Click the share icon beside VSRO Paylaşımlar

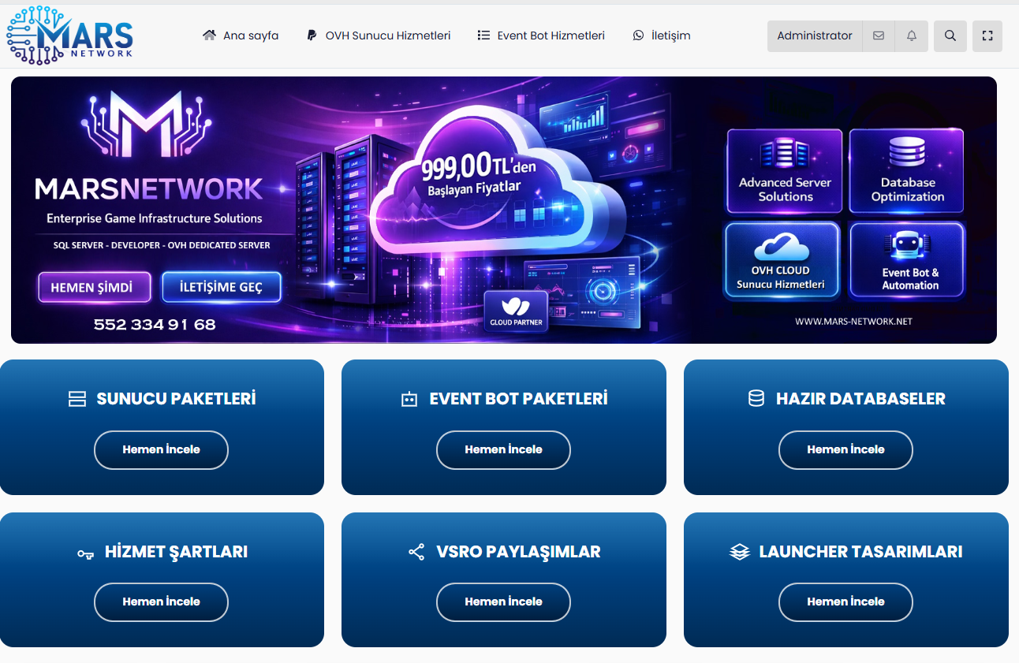(x=416, y=552)
